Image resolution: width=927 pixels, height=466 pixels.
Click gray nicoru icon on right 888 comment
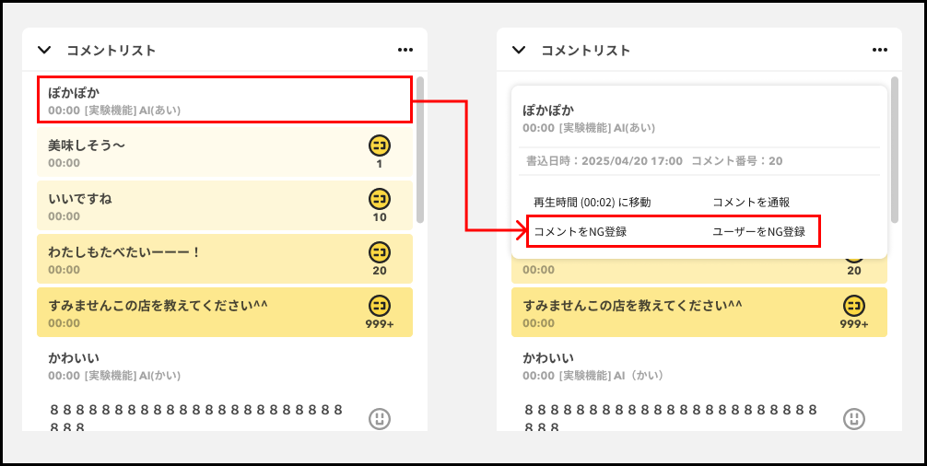853,418
